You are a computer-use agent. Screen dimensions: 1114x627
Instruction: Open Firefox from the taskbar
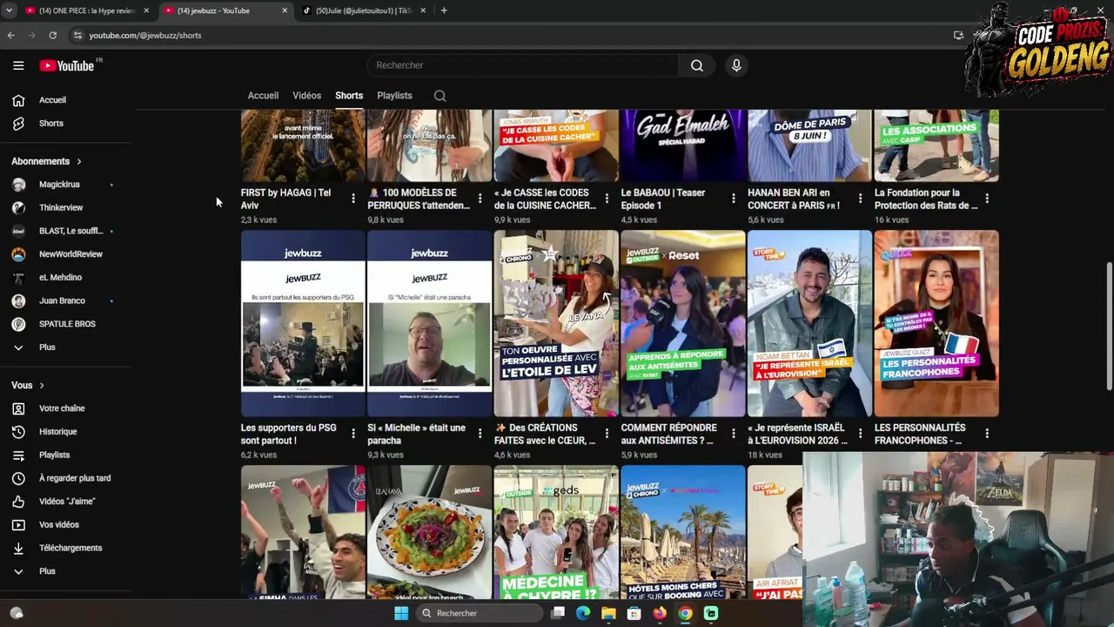660,613
